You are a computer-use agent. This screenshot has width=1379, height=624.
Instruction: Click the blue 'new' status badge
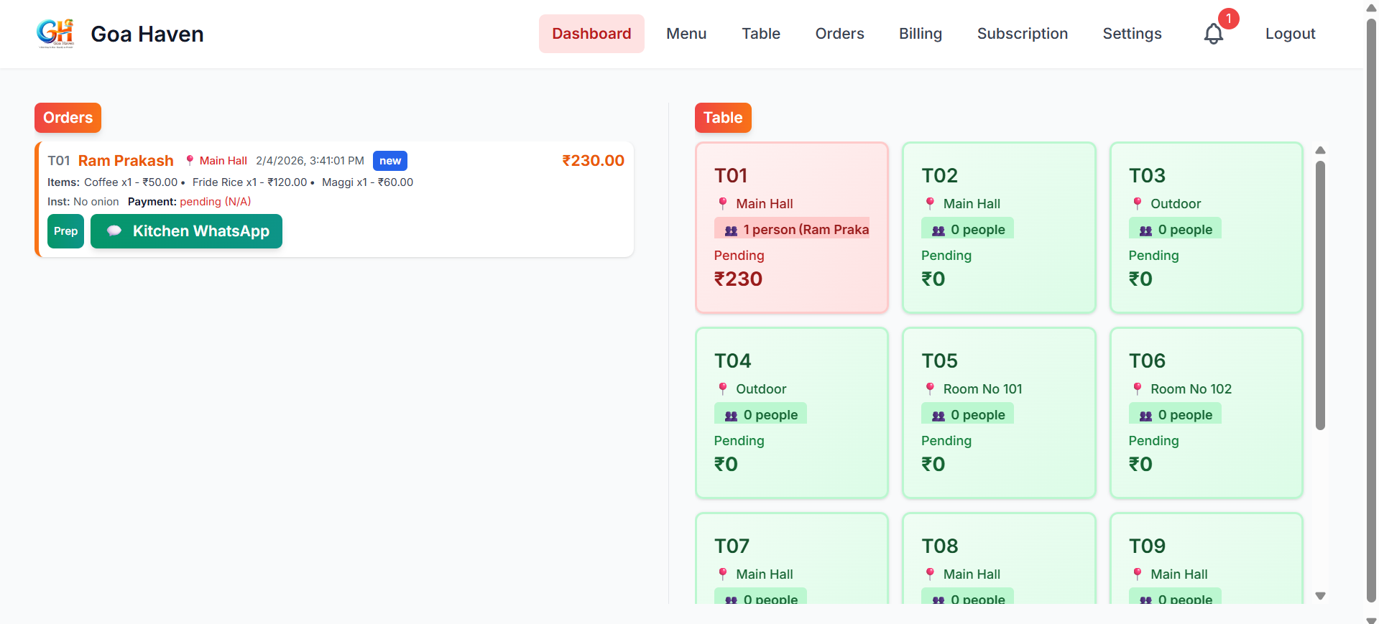(x=390, y=161)
